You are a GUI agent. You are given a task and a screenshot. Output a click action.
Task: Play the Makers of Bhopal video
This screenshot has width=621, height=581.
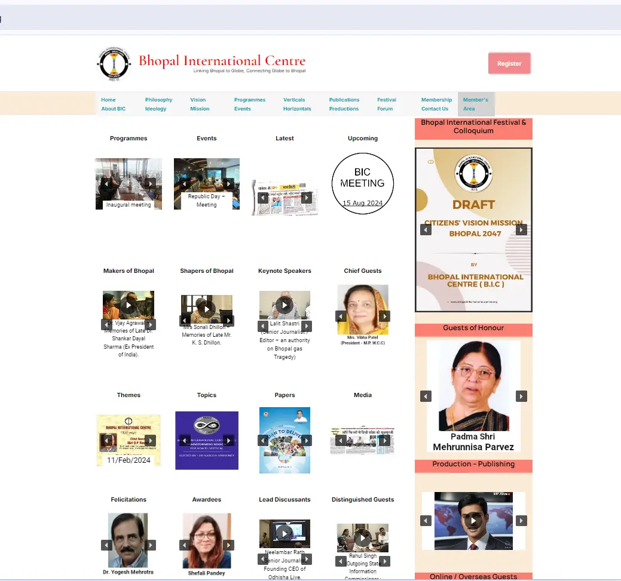tap(129, 305)
